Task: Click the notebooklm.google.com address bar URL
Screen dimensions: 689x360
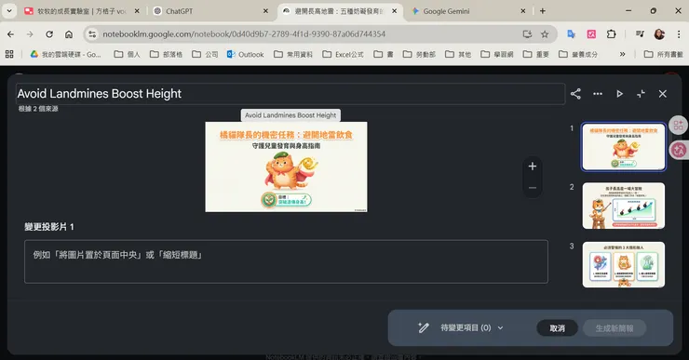Action: (244, 34)
